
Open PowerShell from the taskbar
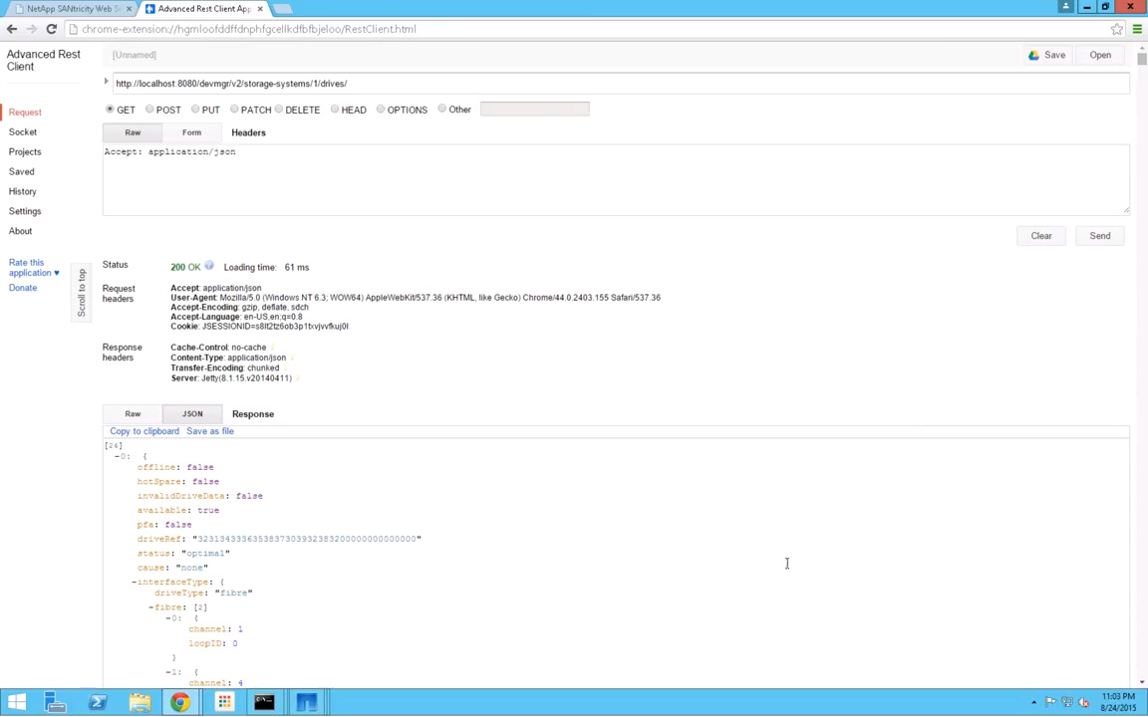click(98, 703)
